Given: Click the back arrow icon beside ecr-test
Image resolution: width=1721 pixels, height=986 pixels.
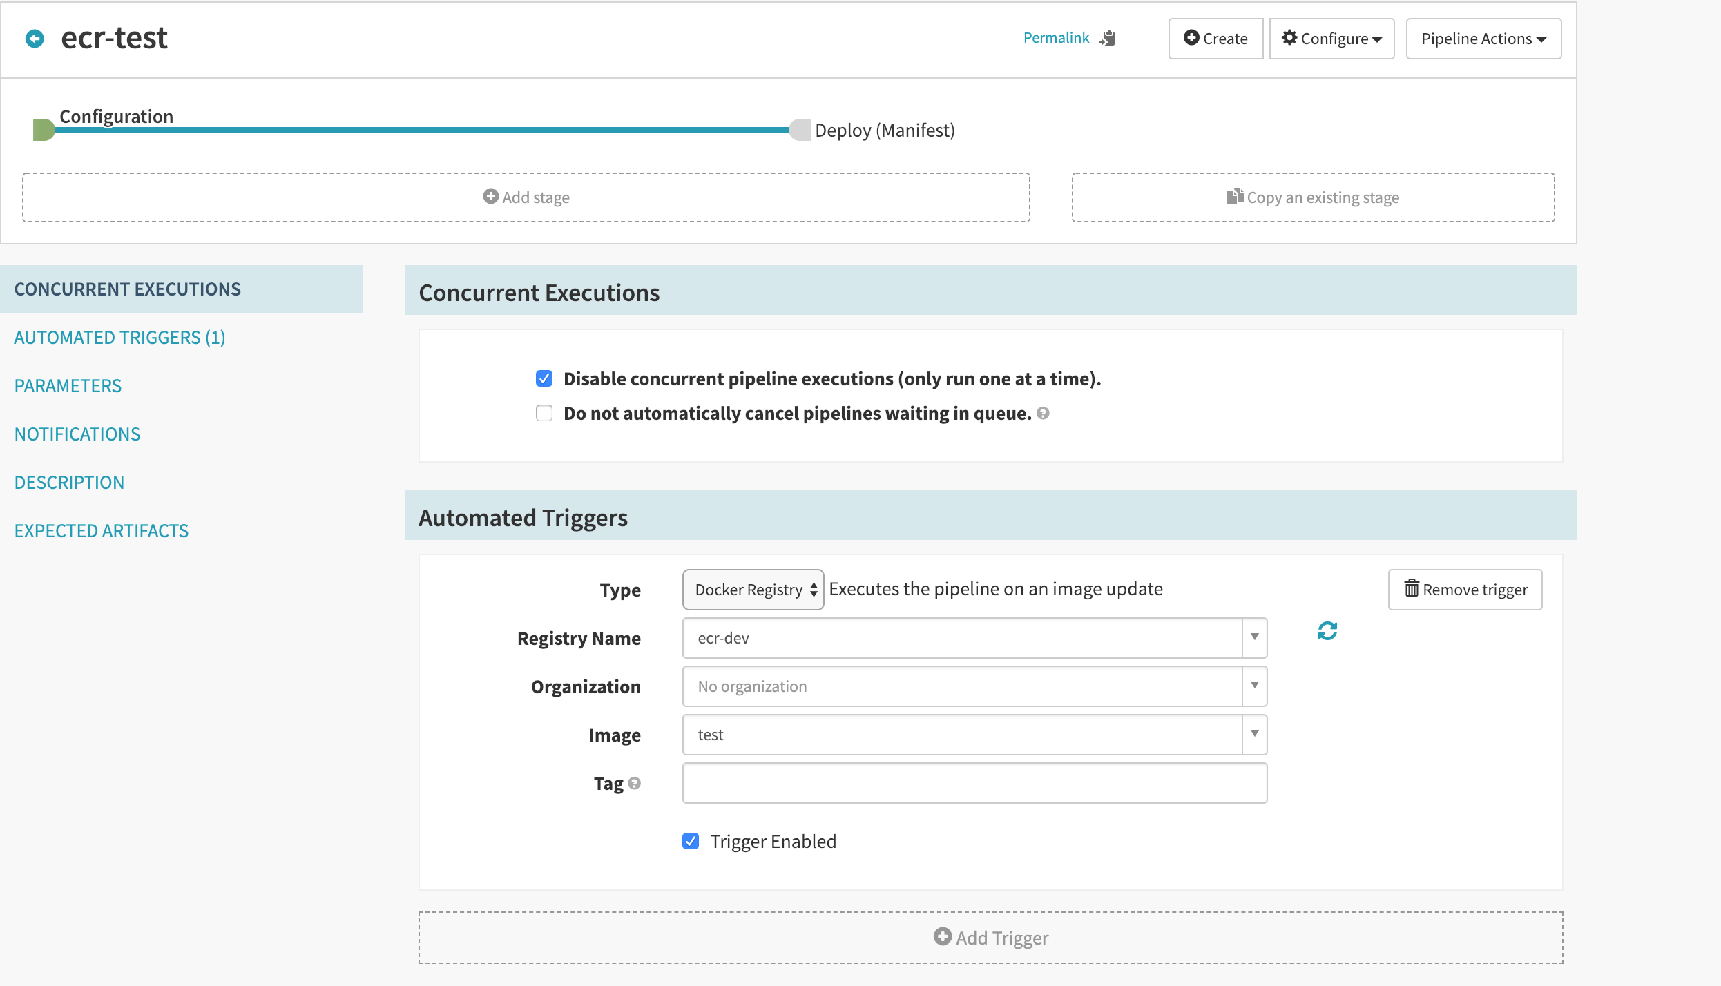Looking at the screenshot, I should click(35, 39).
